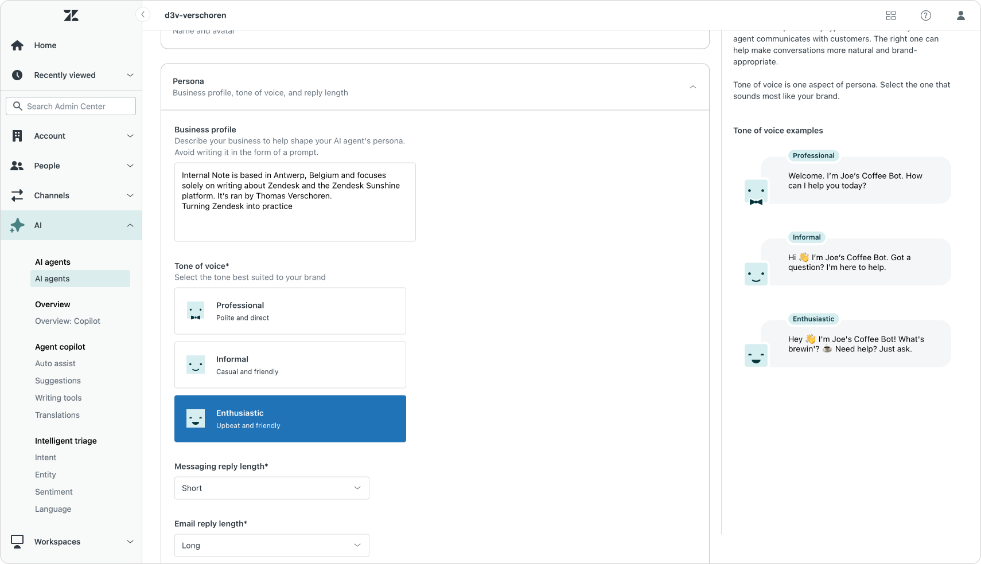The width and height of the screenshot is (981, 564).
Task: Expand the People section chevron
Action: pos(130,166)
